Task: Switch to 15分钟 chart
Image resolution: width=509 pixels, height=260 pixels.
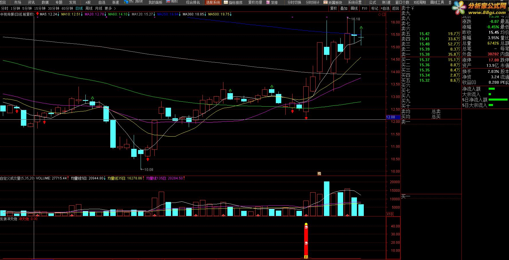Action: point(40,9)
